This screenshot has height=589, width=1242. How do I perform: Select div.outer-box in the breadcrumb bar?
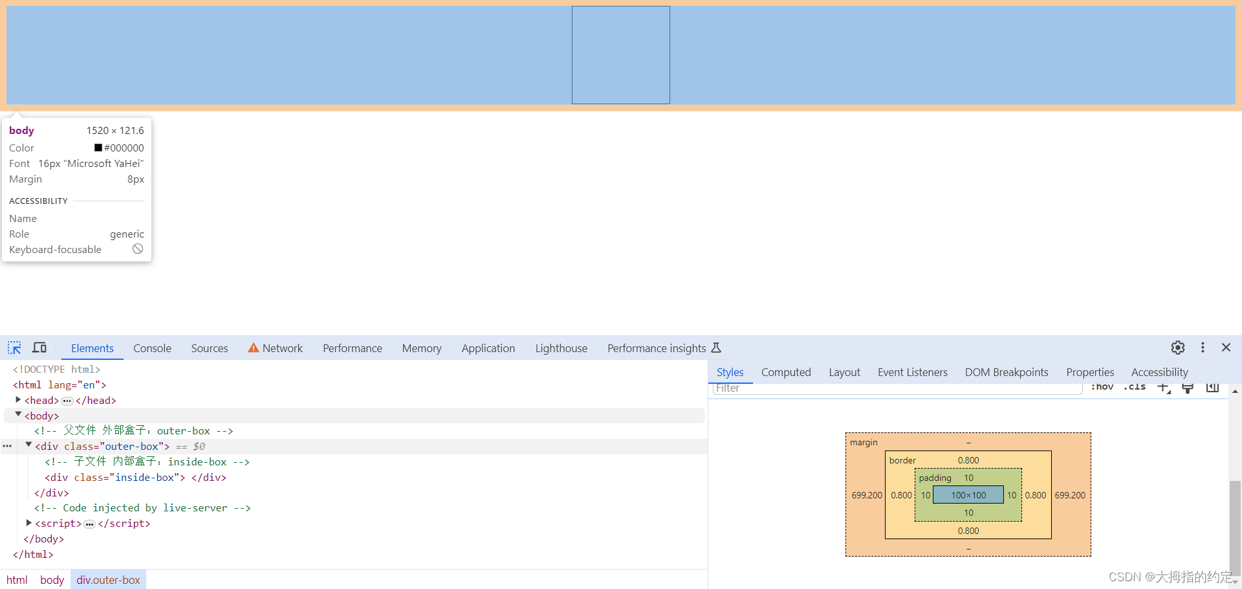pos(108,580)
